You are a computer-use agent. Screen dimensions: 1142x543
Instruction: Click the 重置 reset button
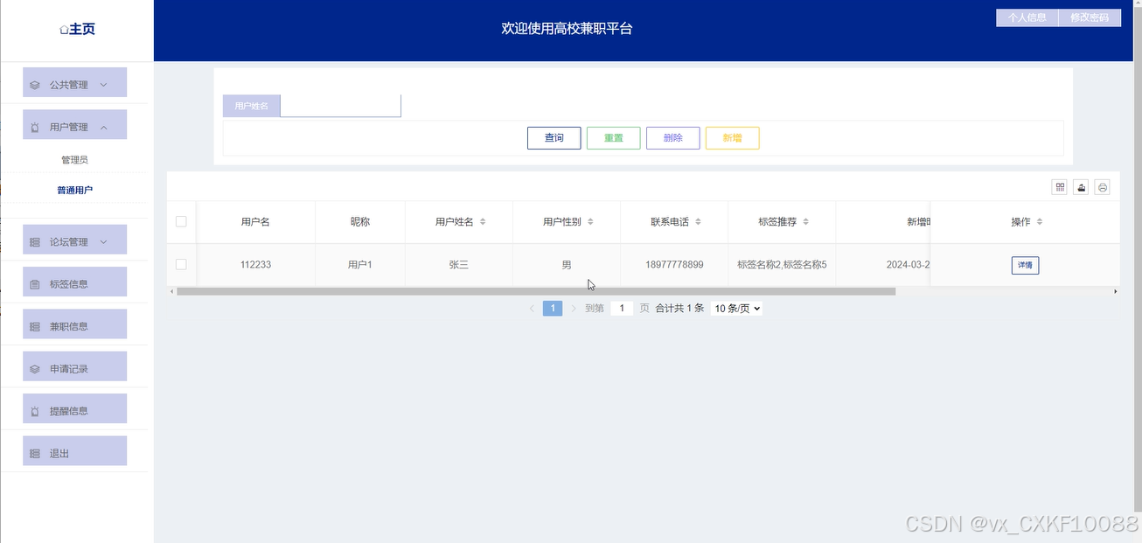coord(614,138)
